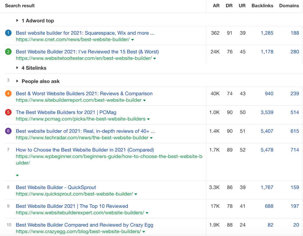Image resolution: width=303 pixels, height=236 pixels.
Task: Open referring domains 20 for Crazy Egg
Action: tap(296, 225)
